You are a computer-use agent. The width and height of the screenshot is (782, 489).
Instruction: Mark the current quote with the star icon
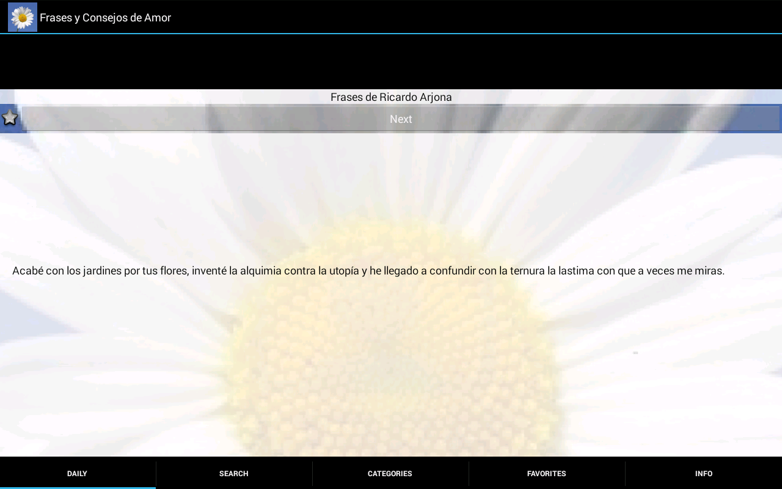[10, 118]
